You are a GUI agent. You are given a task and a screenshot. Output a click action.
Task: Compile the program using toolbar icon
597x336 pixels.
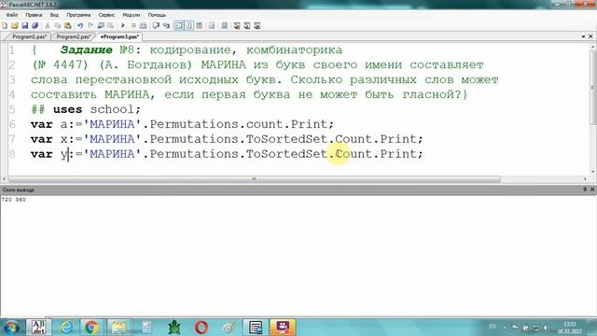[143, 25]
